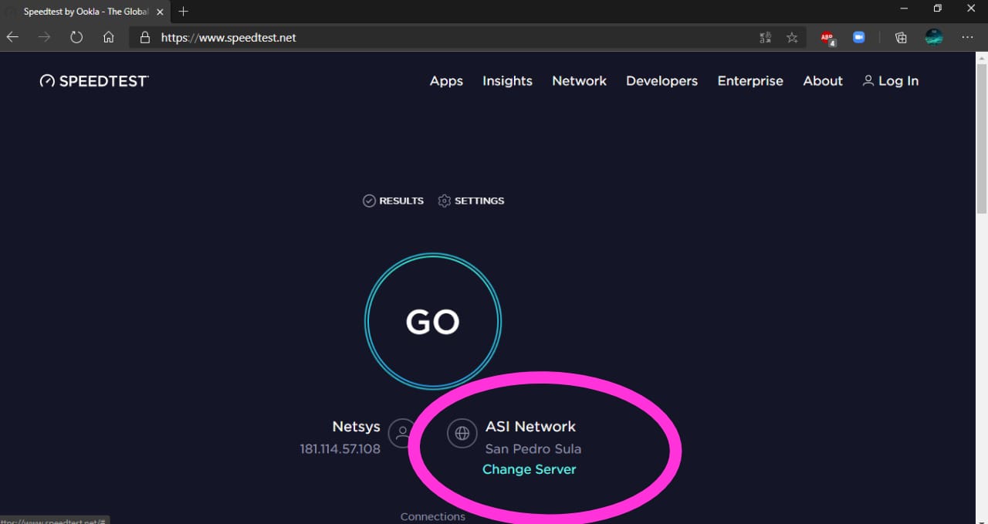The width and height of the screenshot is (988, 524).
Task: Minimize the browser window
Action: 904,8
